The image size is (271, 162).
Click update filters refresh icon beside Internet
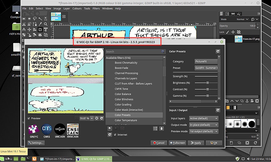(110, 135)
